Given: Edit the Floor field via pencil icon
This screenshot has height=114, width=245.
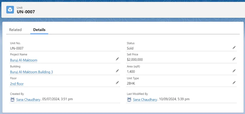Looking at the screenshot, I should (x=117, y=82).
